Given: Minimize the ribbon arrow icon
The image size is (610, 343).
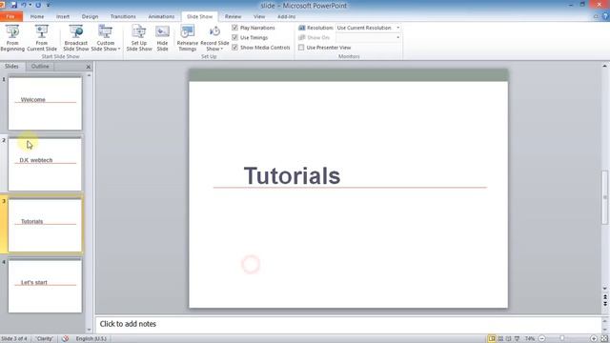Looking at the screenshot, I should point(596,16).
